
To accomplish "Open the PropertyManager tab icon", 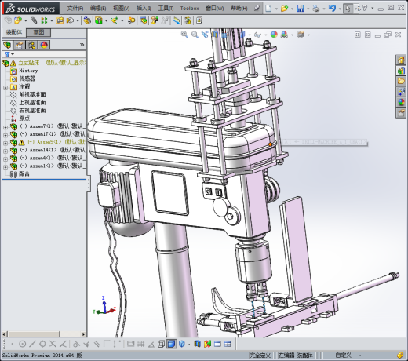I will [20, 46].
